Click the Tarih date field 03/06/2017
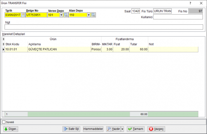 (x=13, y=15)
